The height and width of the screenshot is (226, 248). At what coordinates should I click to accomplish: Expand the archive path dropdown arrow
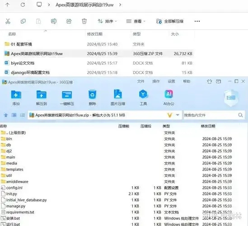coord(178,115)
